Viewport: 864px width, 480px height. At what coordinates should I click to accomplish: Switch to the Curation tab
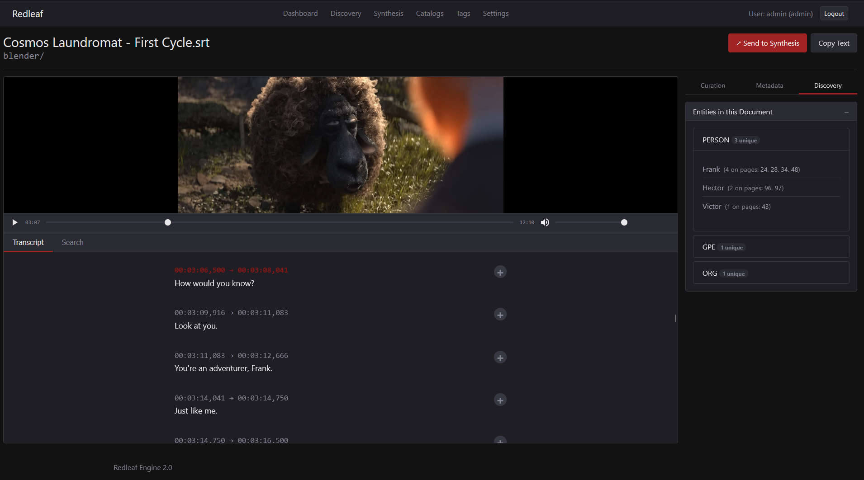click(x=712, y=85)
